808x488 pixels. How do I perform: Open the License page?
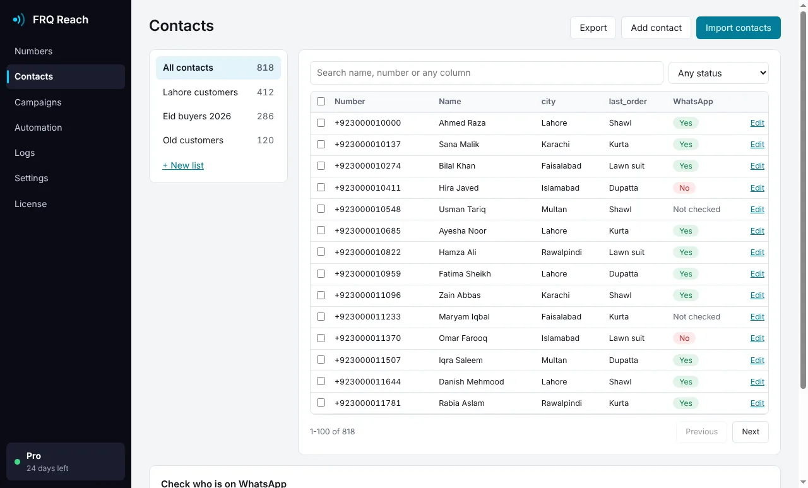(66, 204)
